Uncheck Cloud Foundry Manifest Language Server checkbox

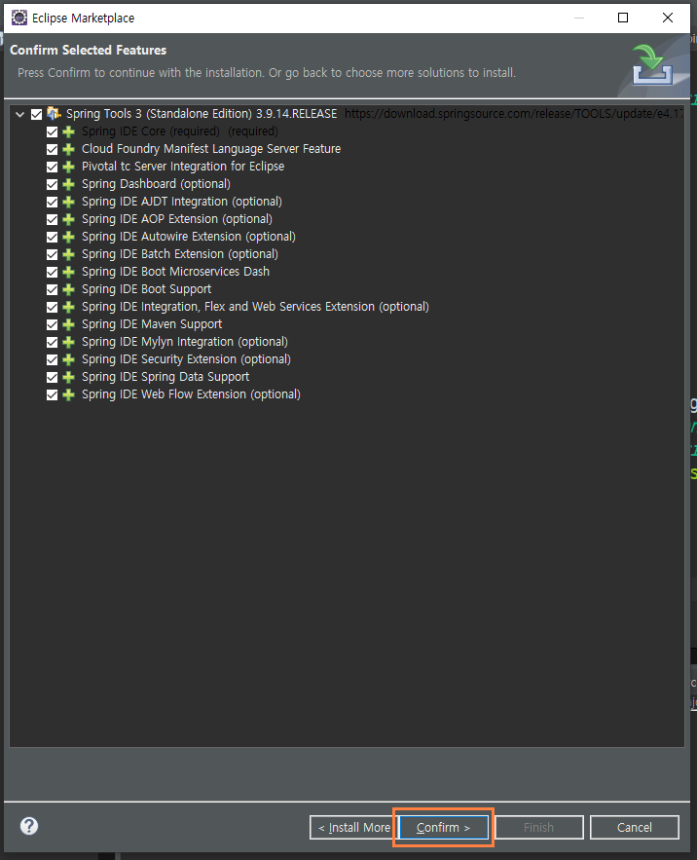coord(53,149)
